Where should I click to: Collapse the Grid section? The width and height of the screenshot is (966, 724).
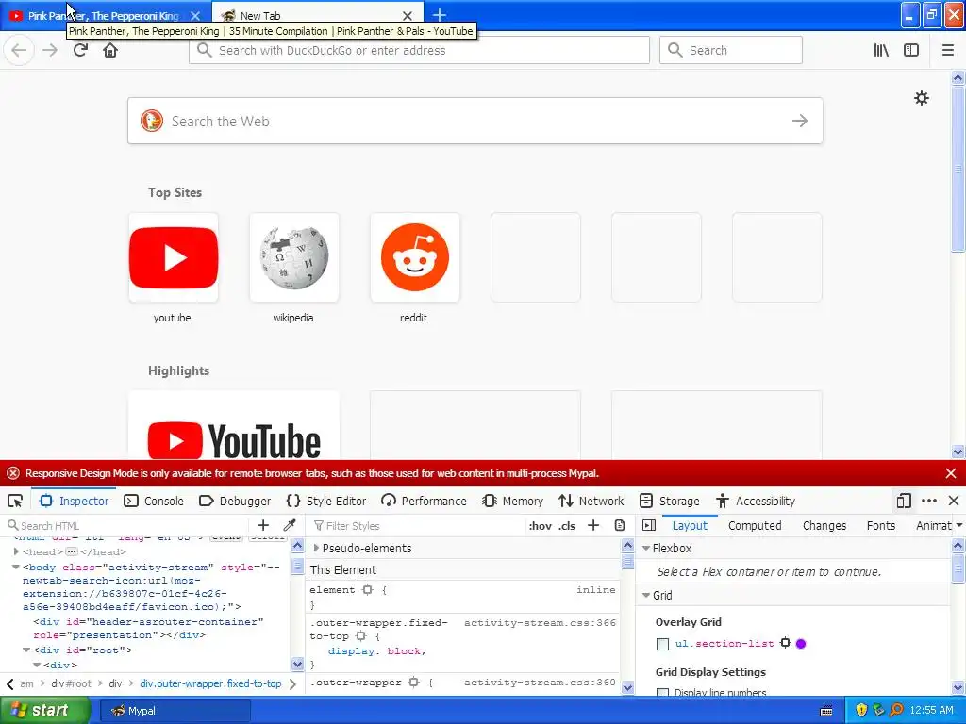pyautogui.click(x=646, y=596)
